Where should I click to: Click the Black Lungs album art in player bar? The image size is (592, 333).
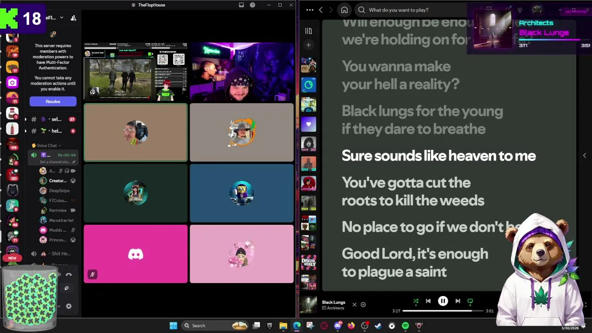[x=308, y=305]
